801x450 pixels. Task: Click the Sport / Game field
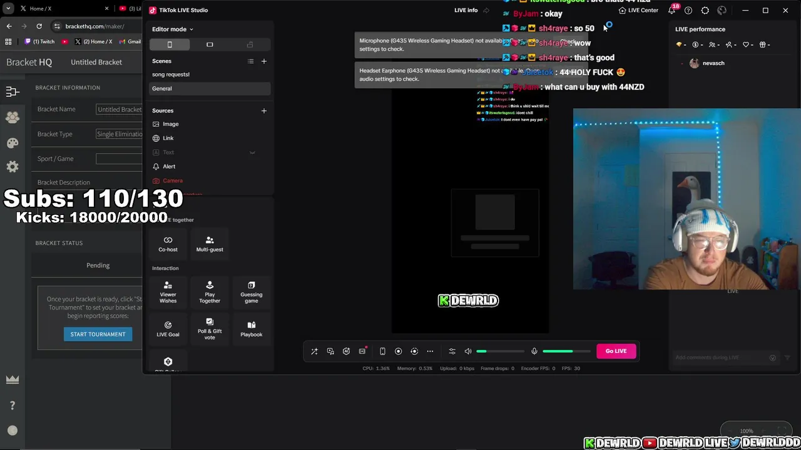coord(119,159)
